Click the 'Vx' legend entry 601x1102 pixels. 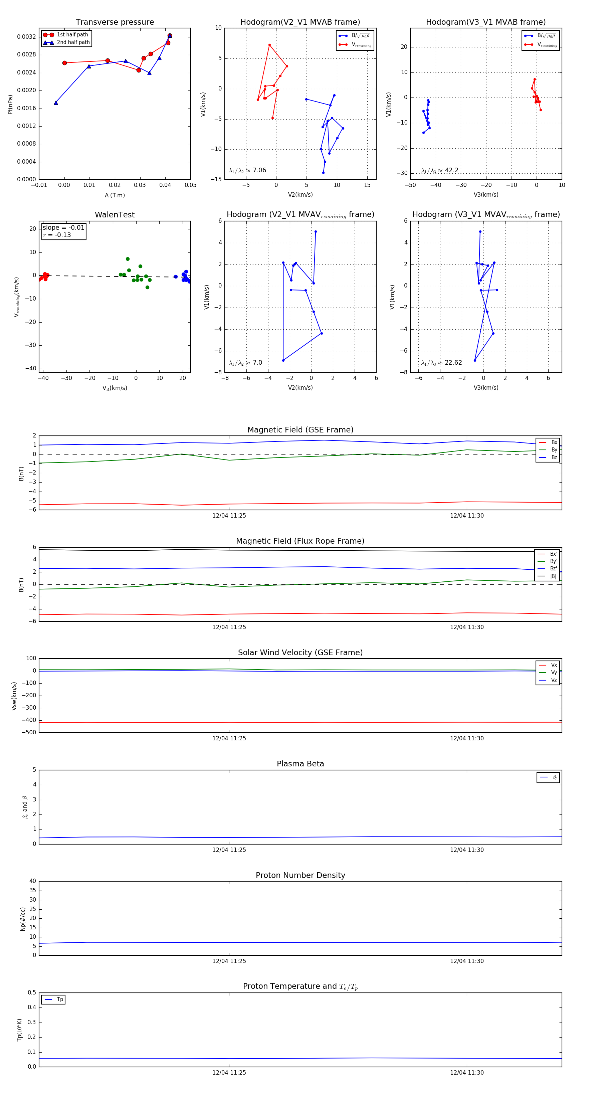(x=548, y=665)
